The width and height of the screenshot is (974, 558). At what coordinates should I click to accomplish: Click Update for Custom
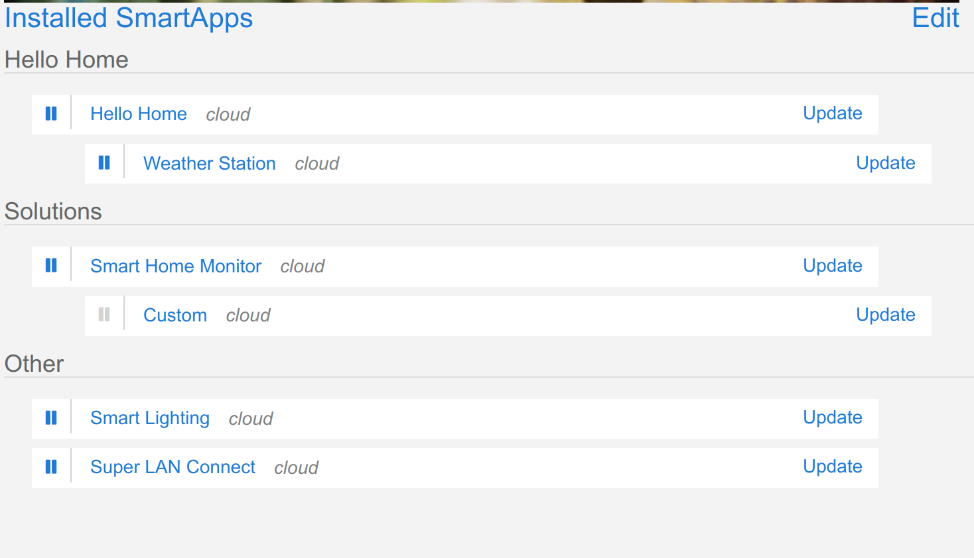click(x=886, y=315)
